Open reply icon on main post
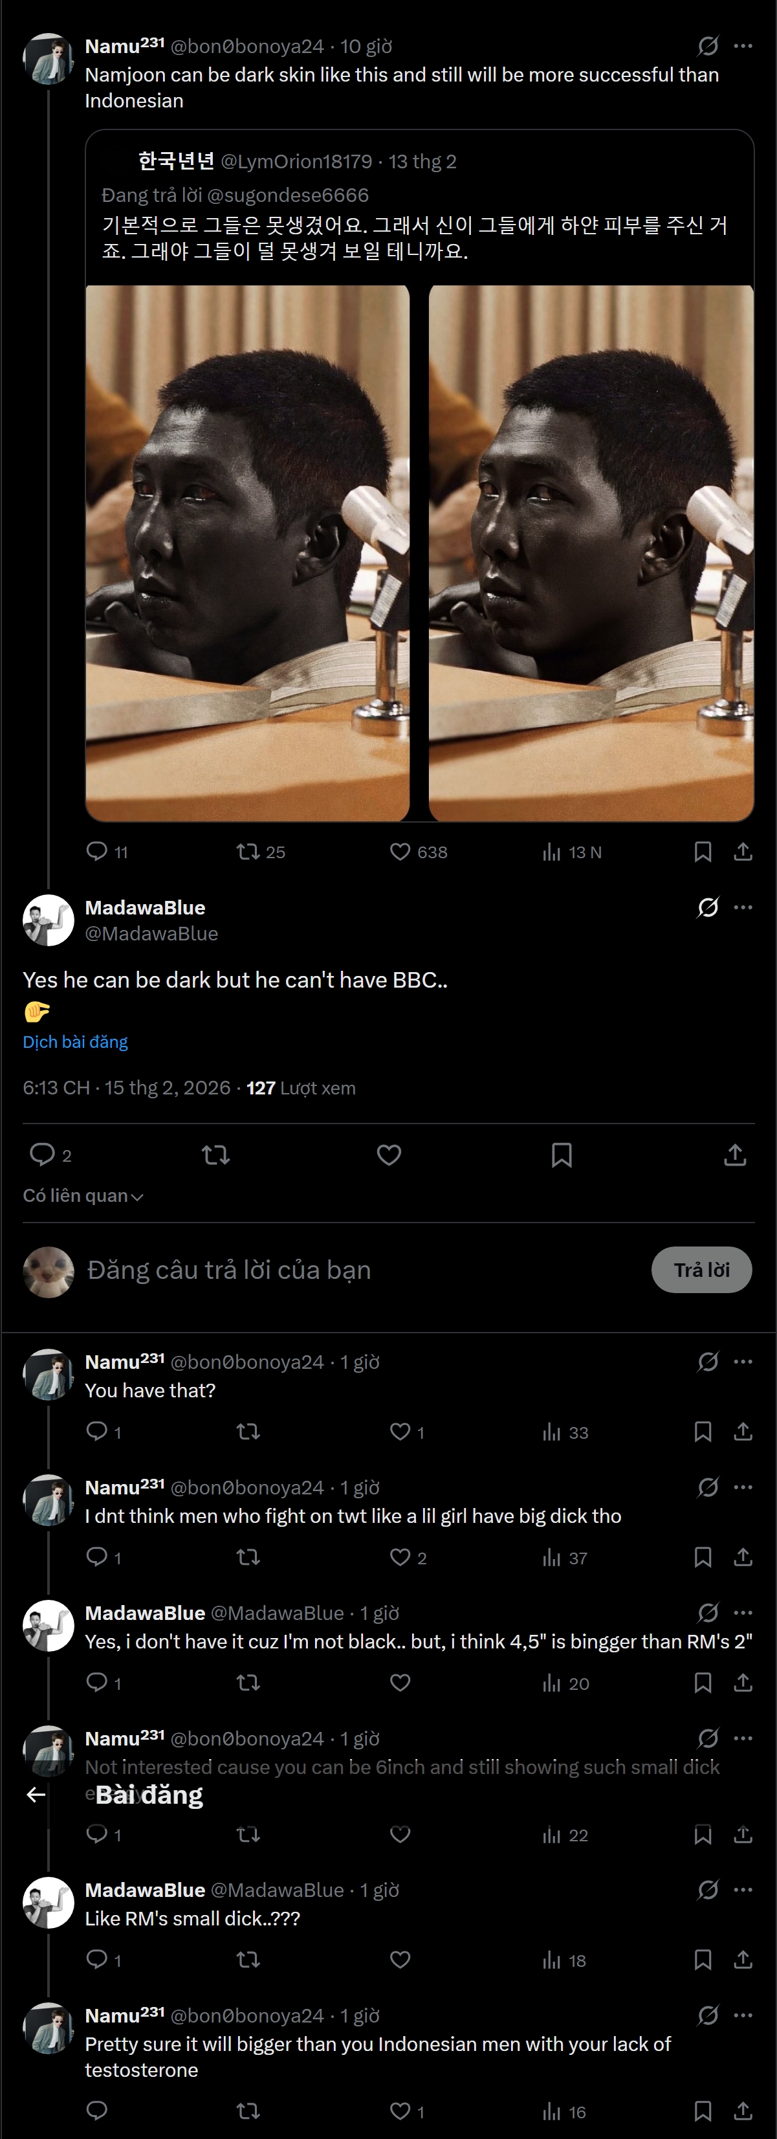Screen dimensions: 777x2139 pos(42,1155)
